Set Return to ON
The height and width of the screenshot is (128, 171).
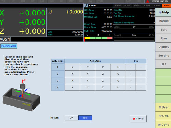tap(71, 118)
